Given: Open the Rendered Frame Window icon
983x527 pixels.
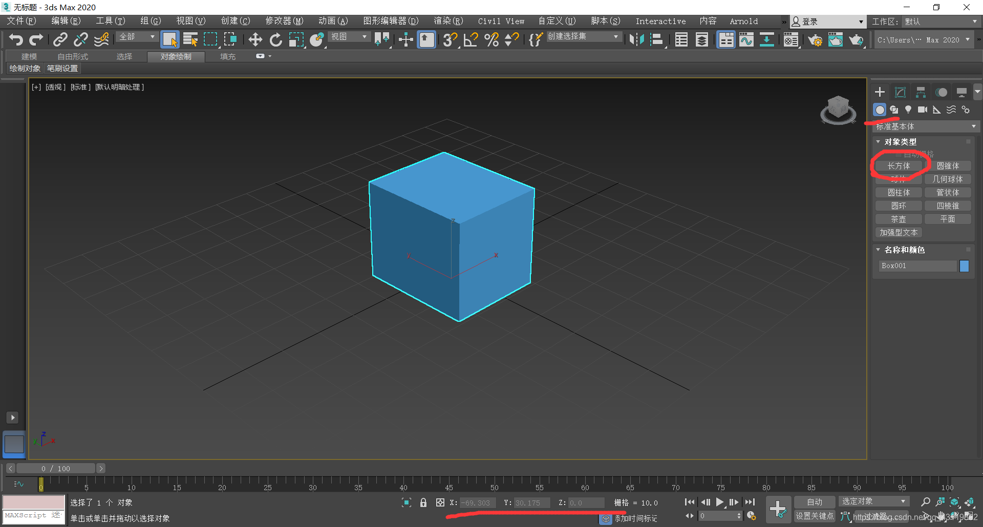Looking at the screenshot, I should pos(836,39).
